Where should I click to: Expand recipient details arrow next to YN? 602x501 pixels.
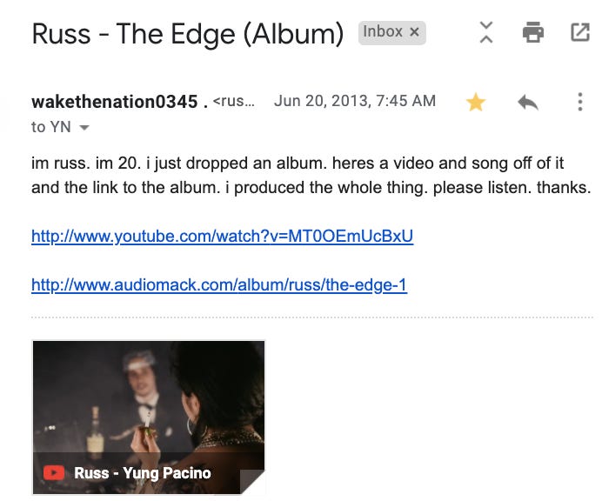coord(84,128)
